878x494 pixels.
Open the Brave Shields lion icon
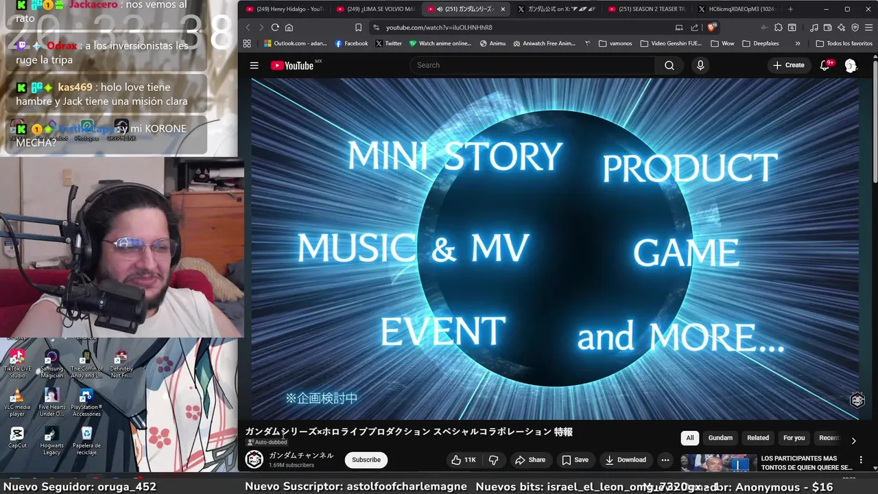point(711,27)
